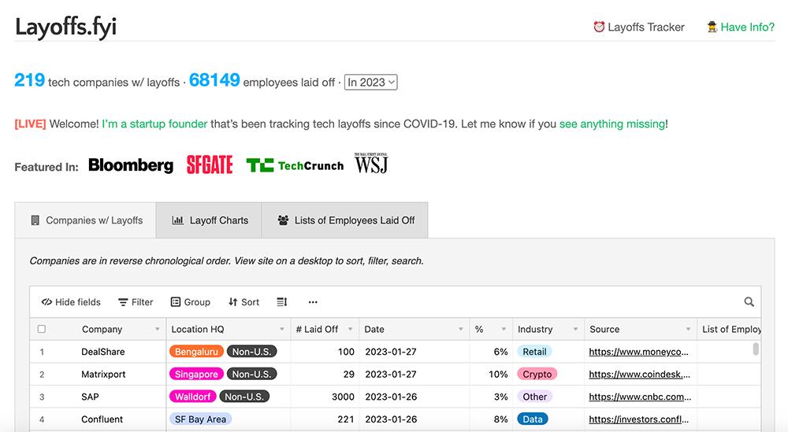This screenshot has height=432, width=788.
Task: Expand the % column dropdown arrow
Action: 504,329
